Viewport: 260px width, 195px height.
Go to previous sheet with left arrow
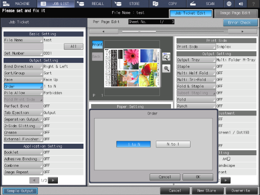pos(104,31)
